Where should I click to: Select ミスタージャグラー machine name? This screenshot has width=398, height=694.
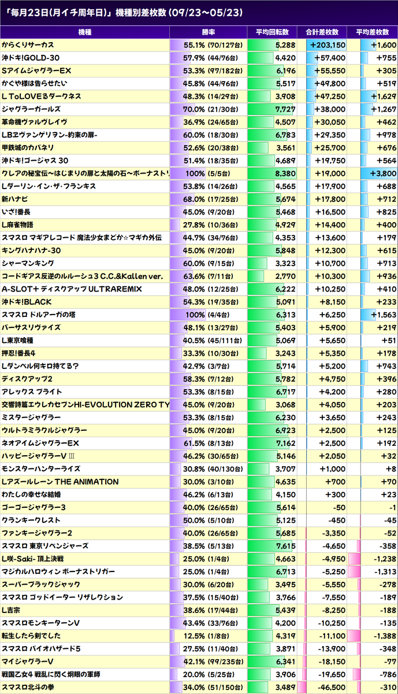(31, 417)
